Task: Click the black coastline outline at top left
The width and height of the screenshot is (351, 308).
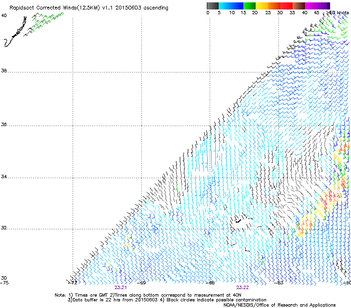Action: pyautogui.click(x=15, y=32)
